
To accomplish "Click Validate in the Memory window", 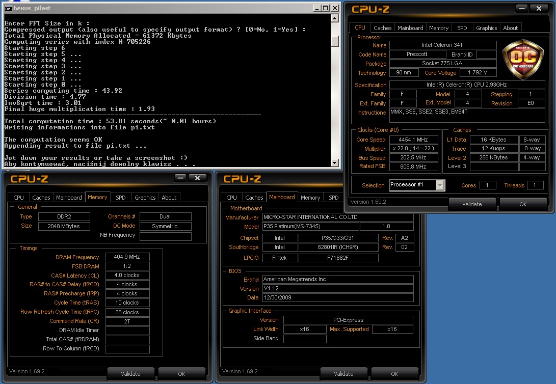I will (x=130, y=374).
